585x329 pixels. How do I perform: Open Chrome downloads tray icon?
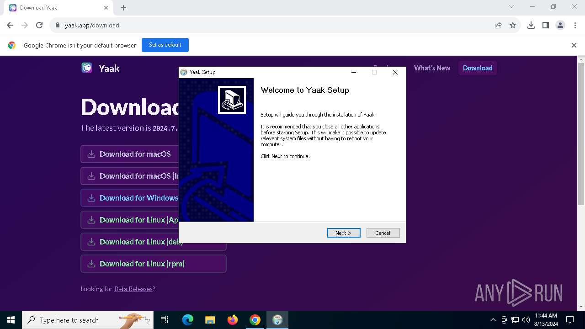tap(531, 25)
